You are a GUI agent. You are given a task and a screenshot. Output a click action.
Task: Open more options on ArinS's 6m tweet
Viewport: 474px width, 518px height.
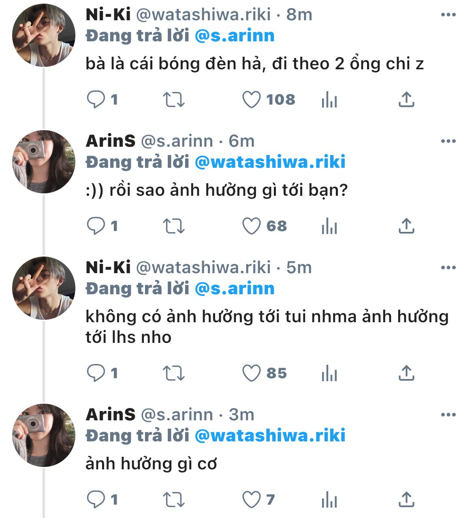448,141
